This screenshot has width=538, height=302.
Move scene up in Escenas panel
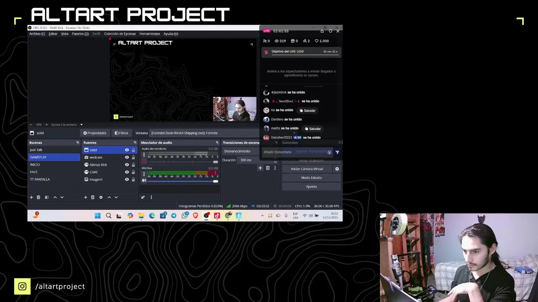[55, 197]
